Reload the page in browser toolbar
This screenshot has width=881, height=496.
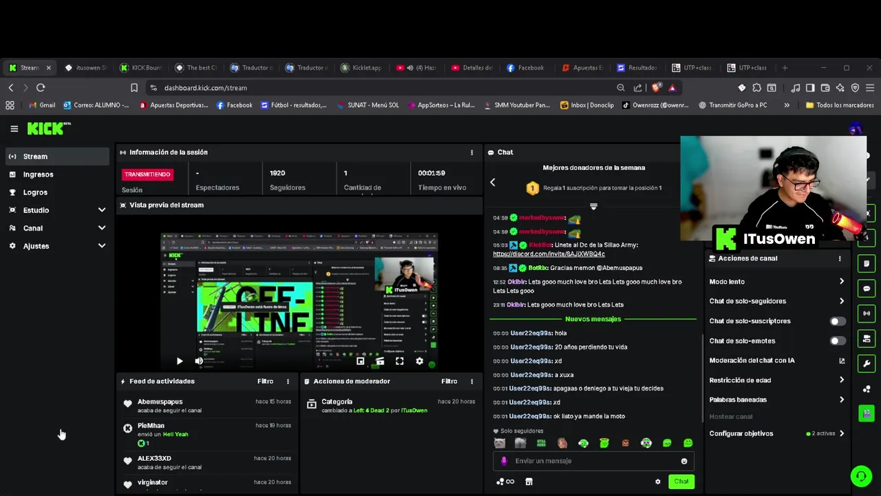[41, 87]
